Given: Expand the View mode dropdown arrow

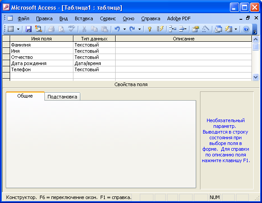Looking at the screenshot, I should [18, 29].
